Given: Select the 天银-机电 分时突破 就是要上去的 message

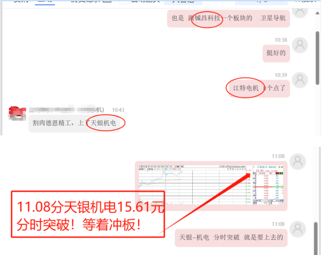Looking at the screenshot, I should (x=231, y=238).
